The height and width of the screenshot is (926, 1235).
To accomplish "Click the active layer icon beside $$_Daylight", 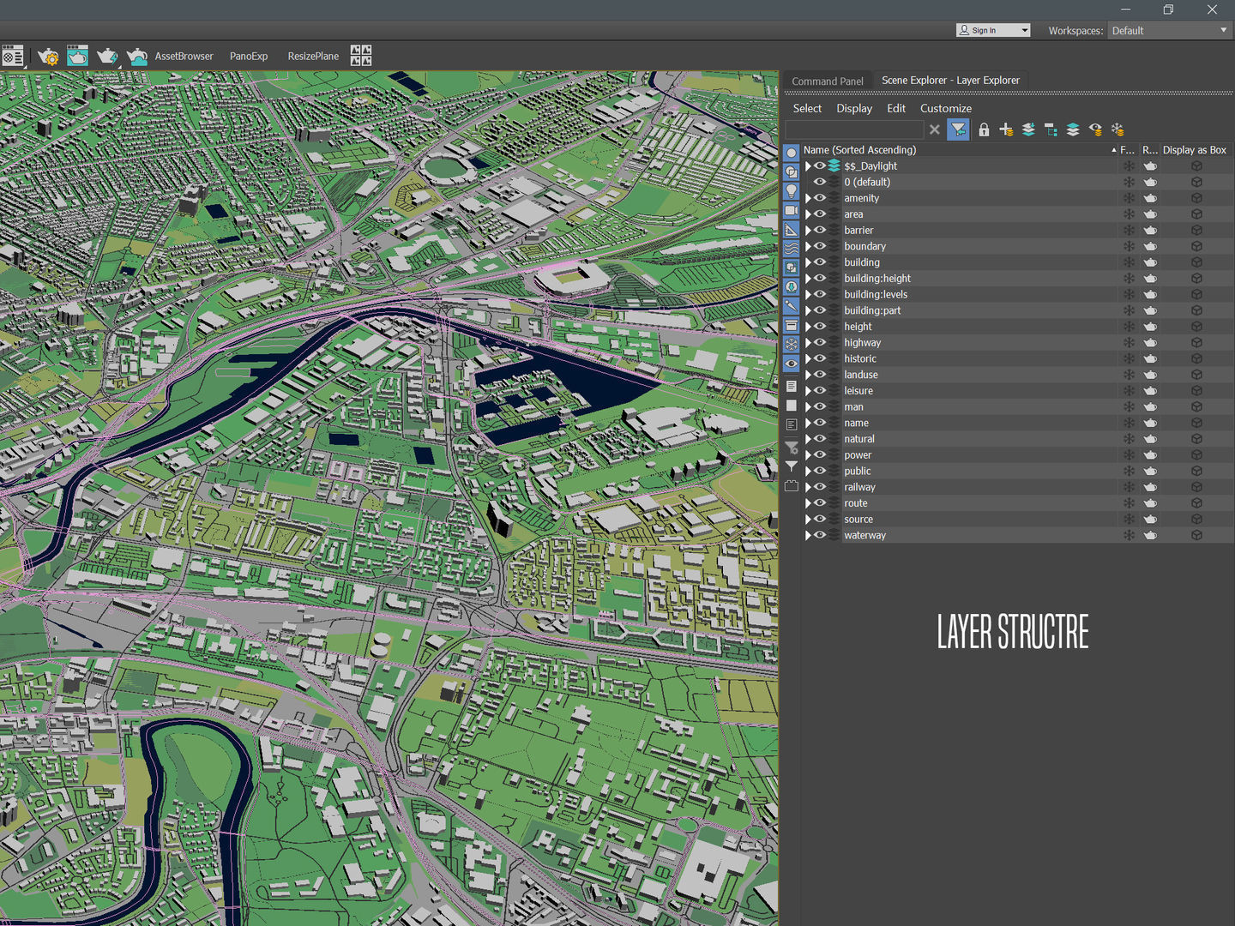I will (834, 165).
